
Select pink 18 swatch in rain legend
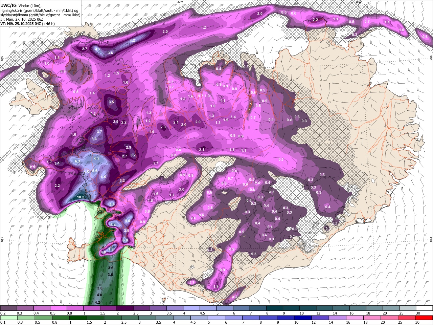(372, 318)
